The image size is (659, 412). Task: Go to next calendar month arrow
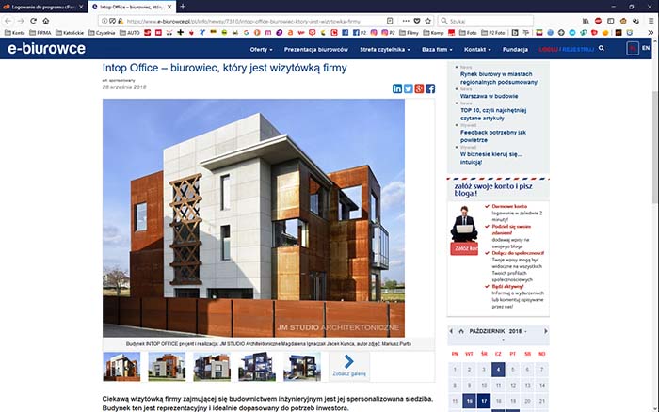pos(545,331)
